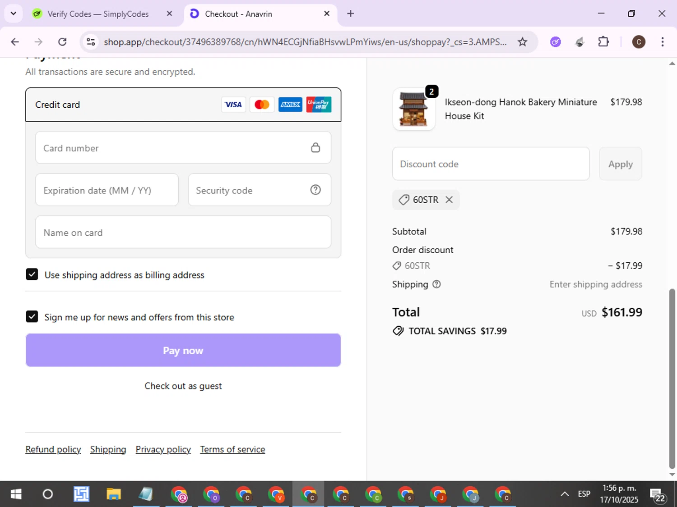The height and width of the screenshot is (507, 677).
Task: Click the Visa card logo
Action: pos(233,105)
